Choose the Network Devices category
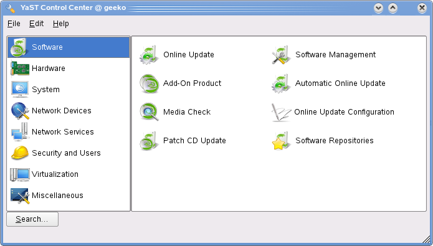The width and height of the screenshot is (433, 246). click(x=69, y=111)
